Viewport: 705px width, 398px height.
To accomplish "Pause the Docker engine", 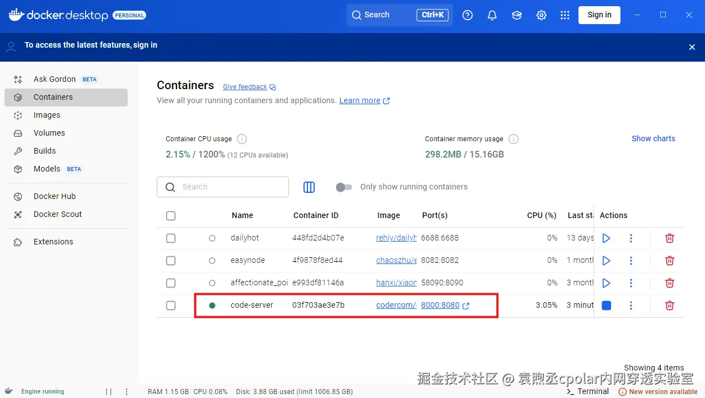I will pos(109,392).
